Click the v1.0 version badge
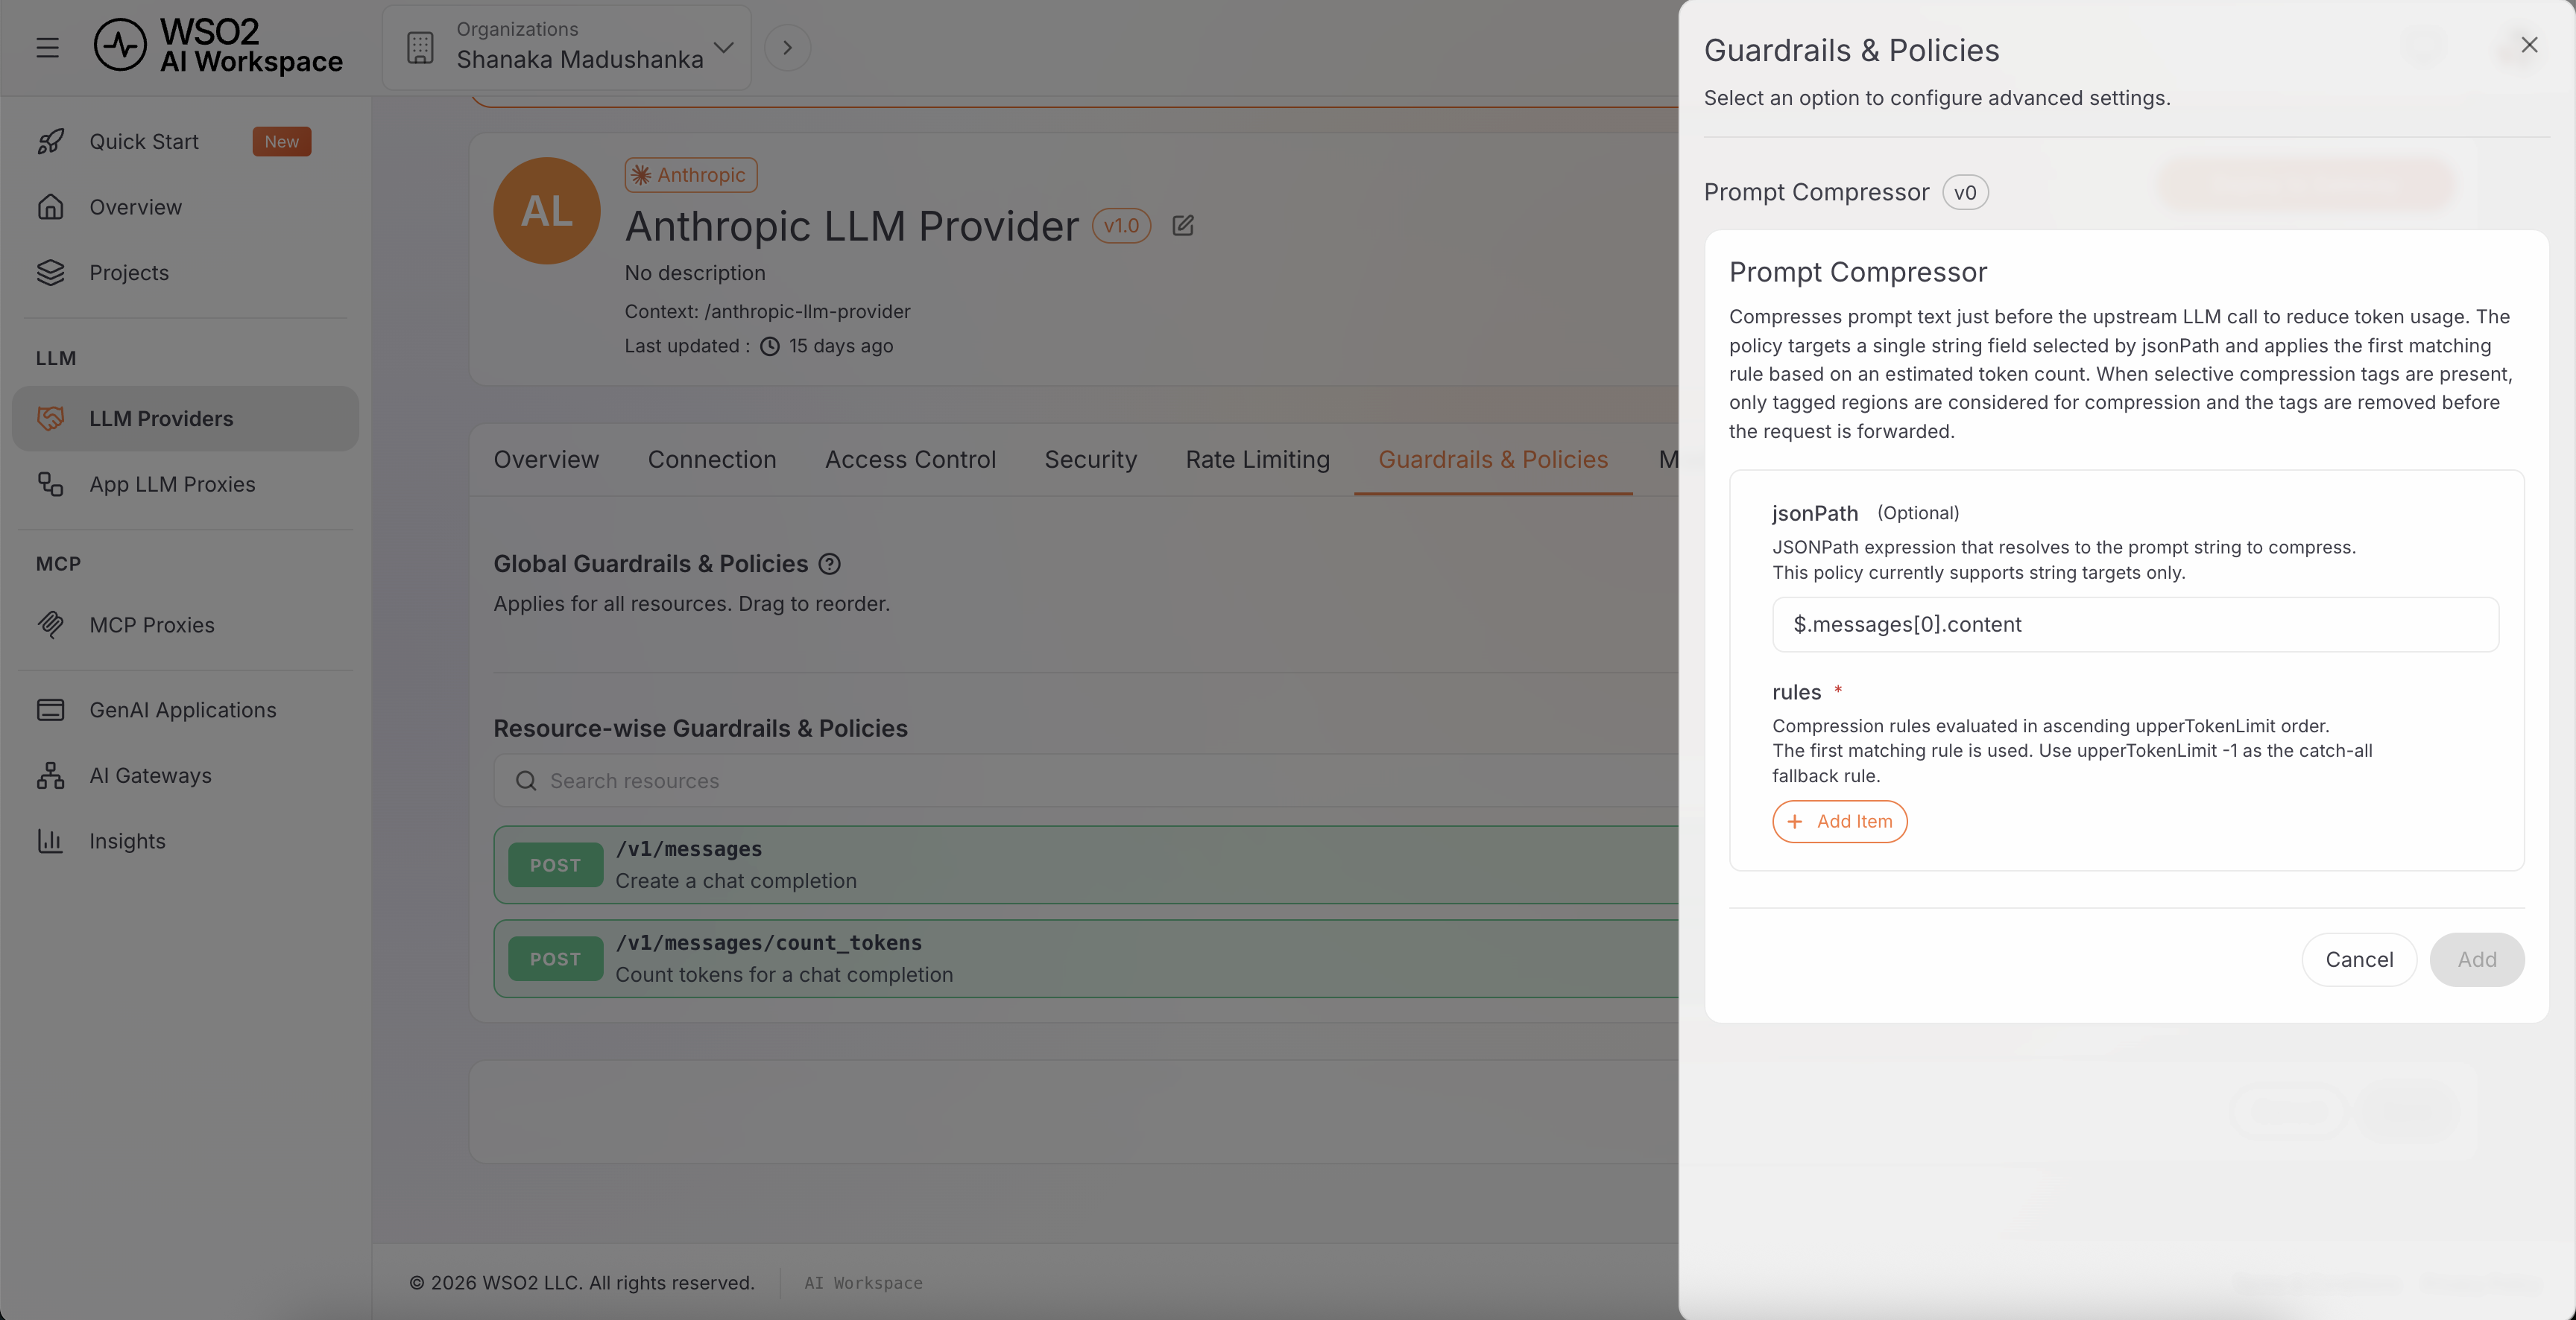 (x=1121, y=226)
